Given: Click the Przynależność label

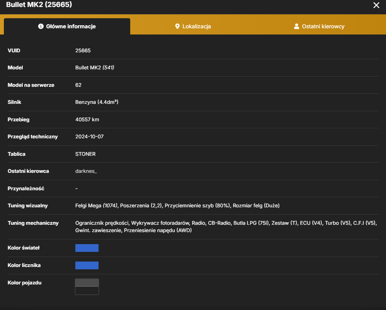Looking at the screenshot, I should (x=26, y=188).
